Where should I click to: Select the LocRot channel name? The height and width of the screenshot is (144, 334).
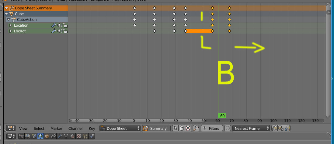[x=20, y=31]
